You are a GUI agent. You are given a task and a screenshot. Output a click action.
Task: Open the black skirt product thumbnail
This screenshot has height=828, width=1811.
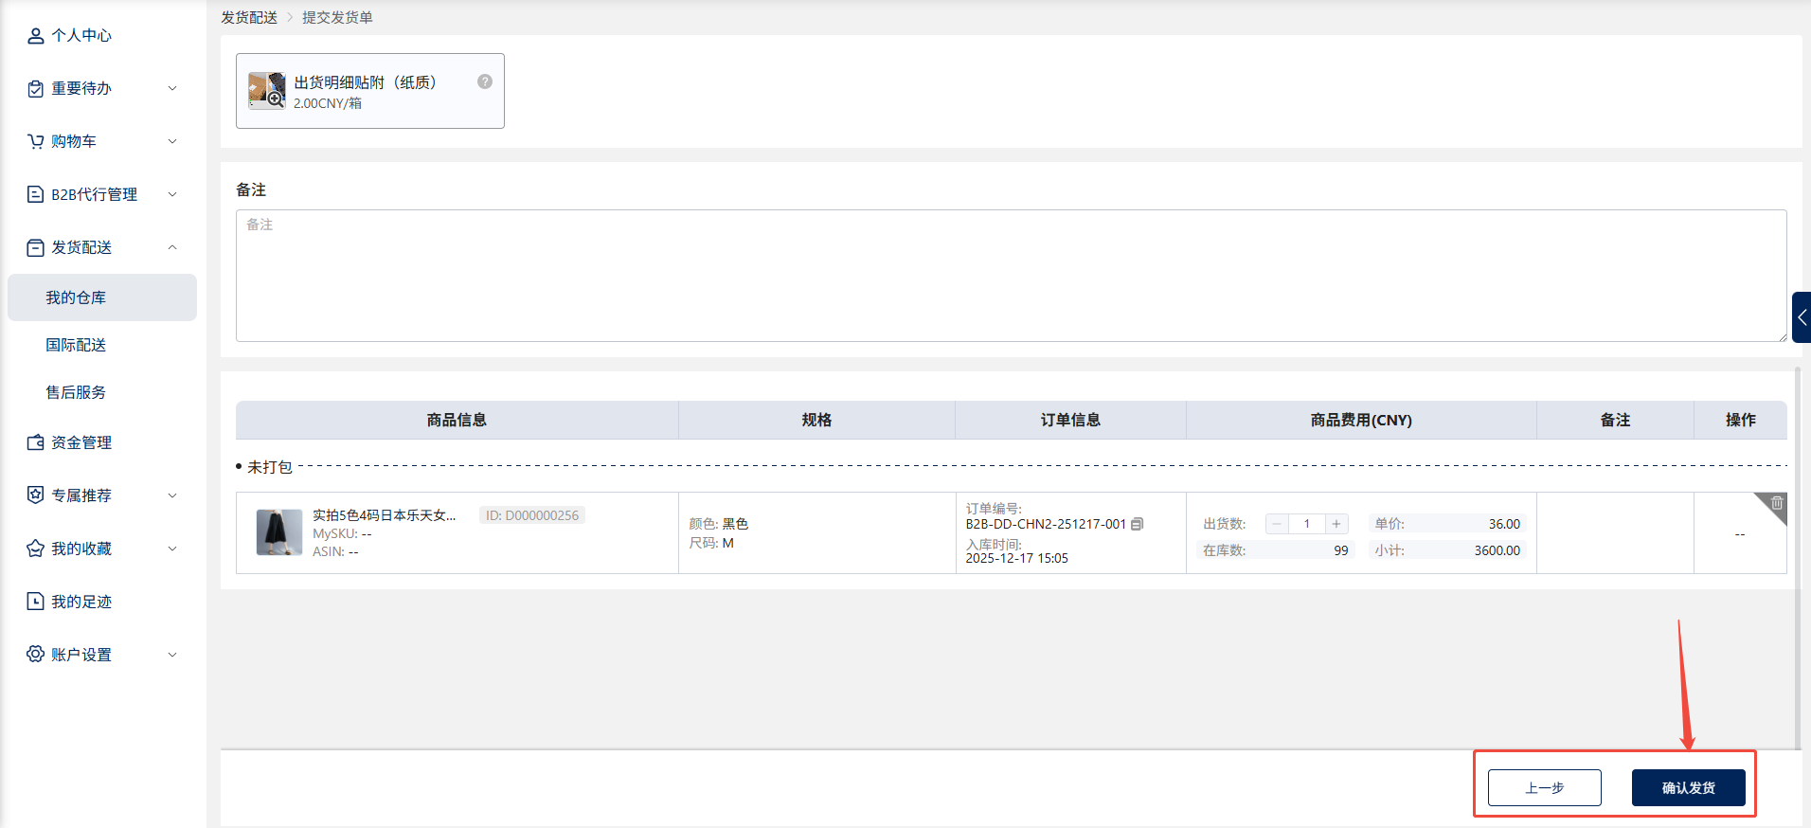click(x=279, y=532)
